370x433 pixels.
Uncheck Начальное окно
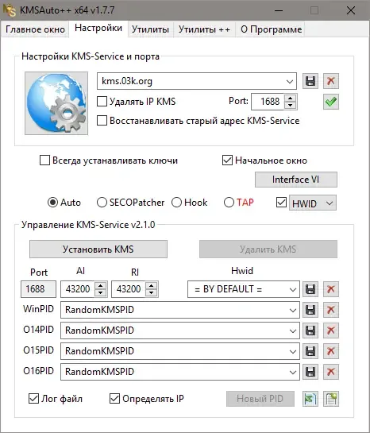(x=227, y=160)
